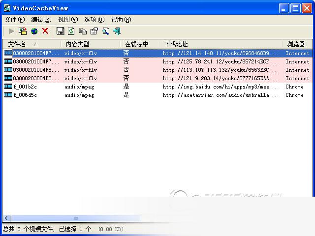The height and width of the screenshot is (236, 315).
Task: Click Chrome in the f_001b2c row
Action: [x=294, y=87]
